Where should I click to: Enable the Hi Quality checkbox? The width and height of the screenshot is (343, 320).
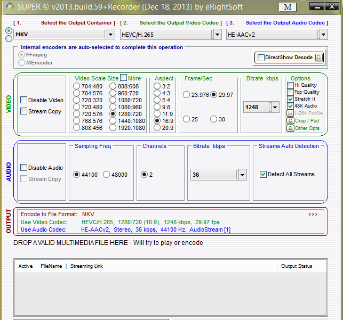coord(290,85)
